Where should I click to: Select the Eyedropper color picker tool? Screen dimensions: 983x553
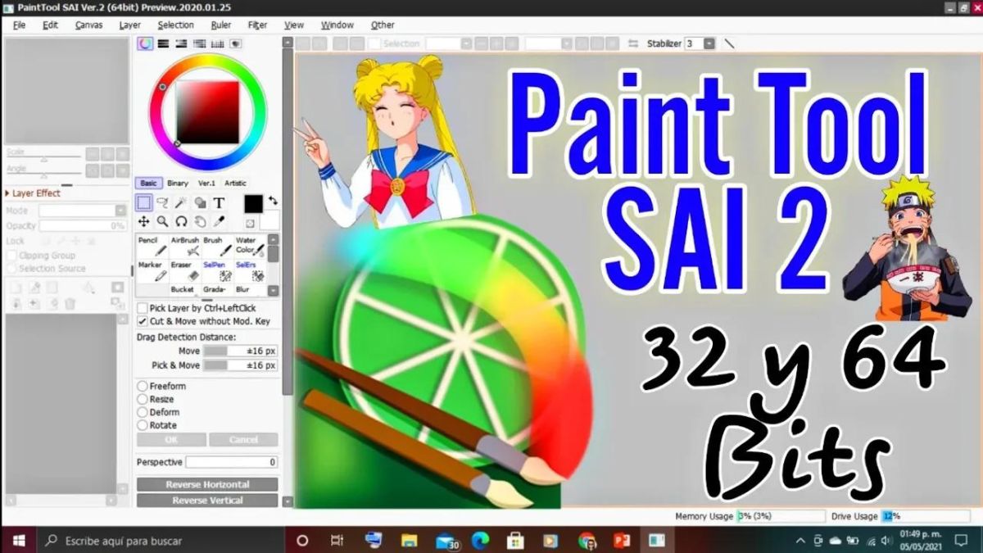pyautogui.click(x=219, y=221)
